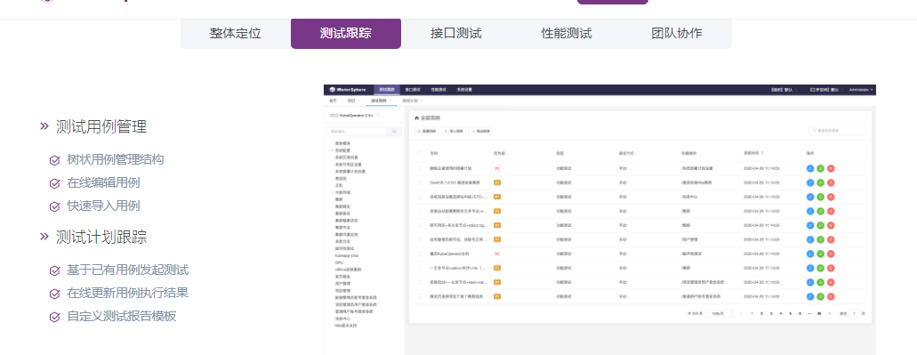Switch to the 团队协作 tab
917x355 pixels.
pos(677,33)
